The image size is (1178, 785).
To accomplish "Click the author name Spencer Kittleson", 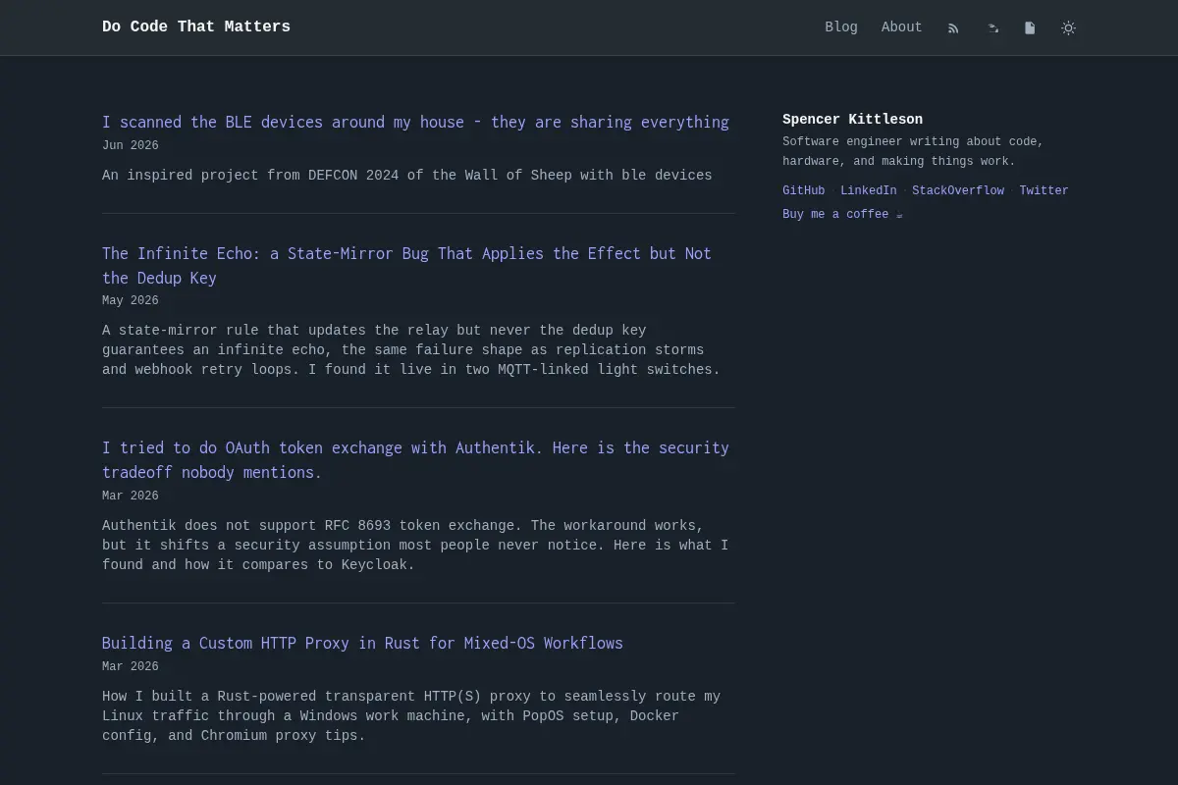I will [x=852, y=120].
